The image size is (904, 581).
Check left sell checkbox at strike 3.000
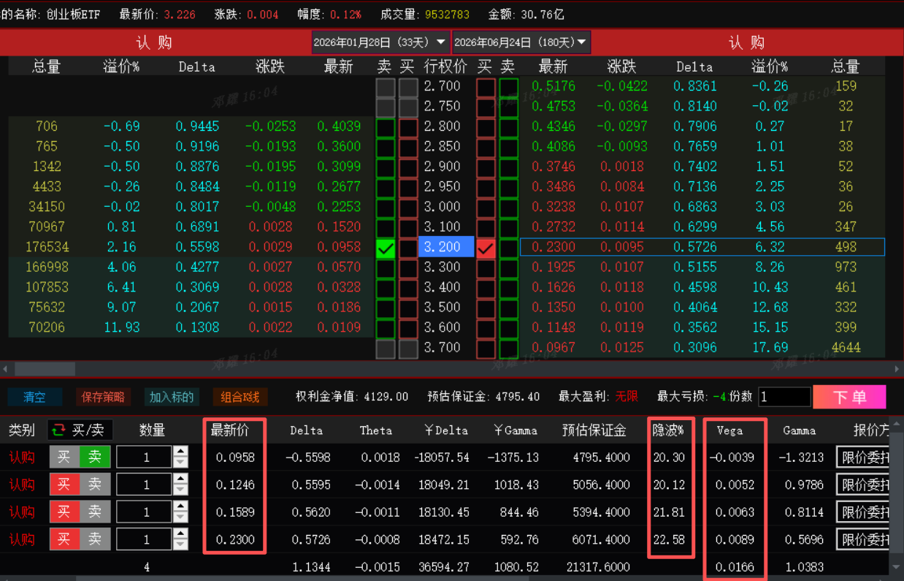386,208
